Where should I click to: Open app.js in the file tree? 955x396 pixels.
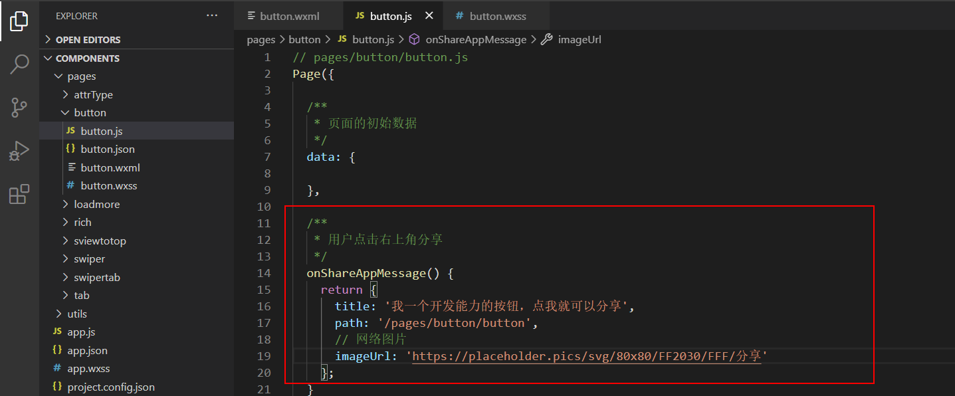coord(137,332)
